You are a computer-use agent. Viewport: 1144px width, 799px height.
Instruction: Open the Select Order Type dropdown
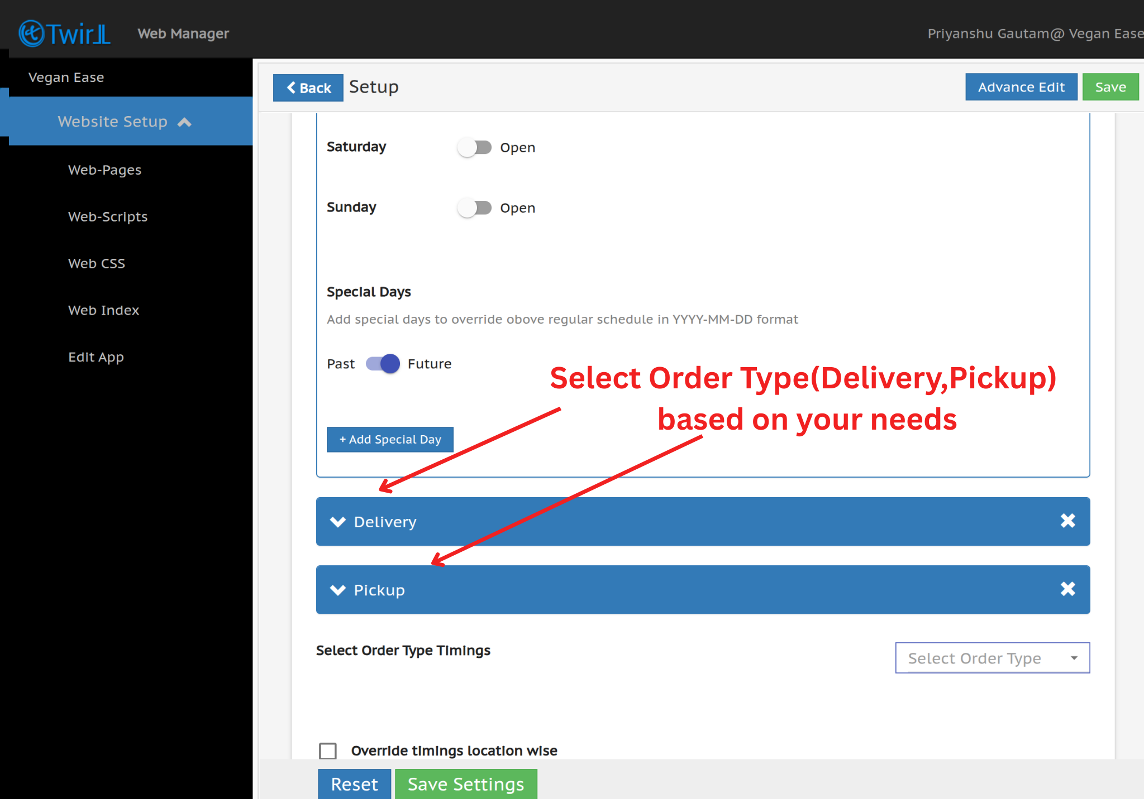pos(992,658)
